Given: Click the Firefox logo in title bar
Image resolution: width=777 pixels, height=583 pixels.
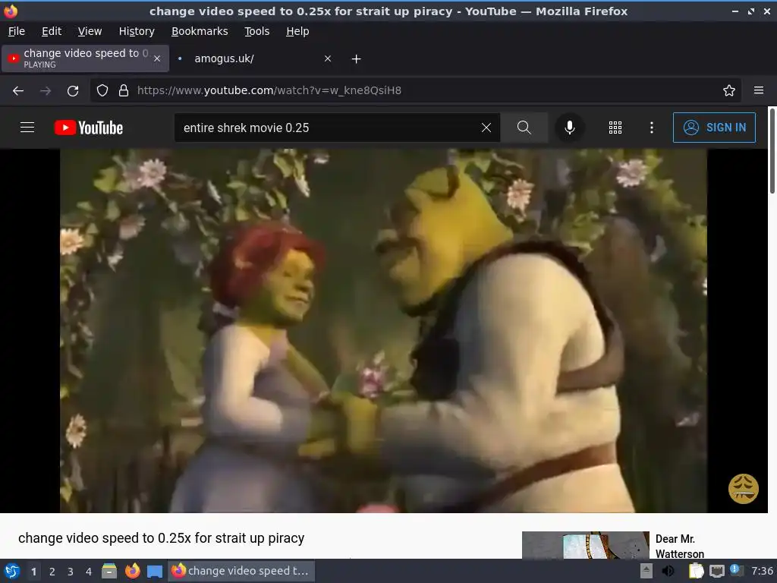Looking at the screenshot, I should (11, 11).
